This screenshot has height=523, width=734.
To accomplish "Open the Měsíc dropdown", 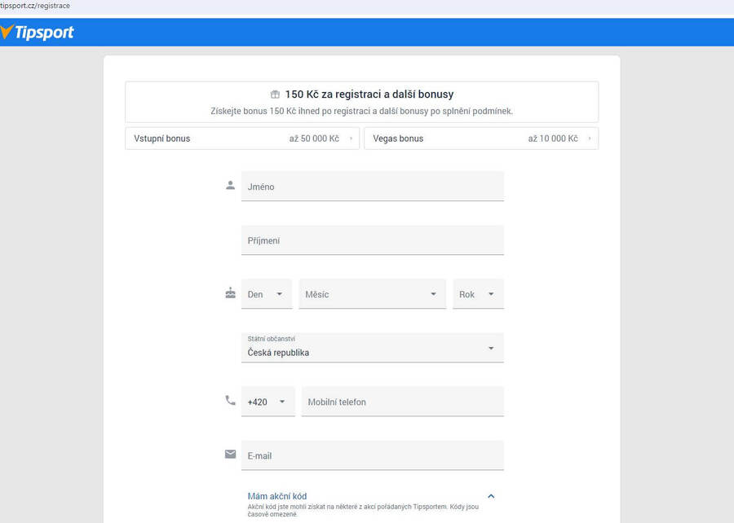I will pos(373,294).
